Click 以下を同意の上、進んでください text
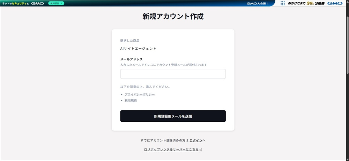 tap(145, 87)
